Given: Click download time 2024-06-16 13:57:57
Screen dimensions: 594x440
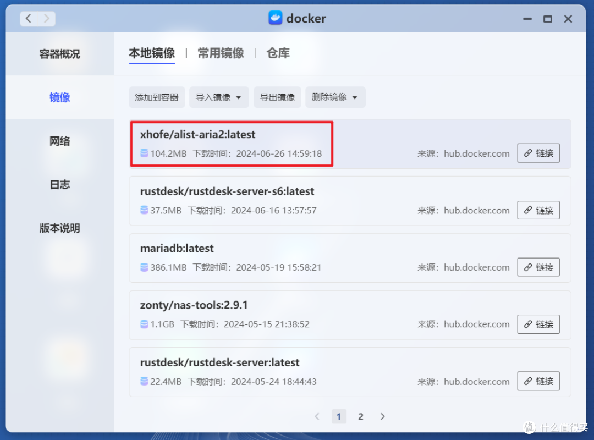Looking at the screenshot, I should pyautogui.click(x=273, y=210).
